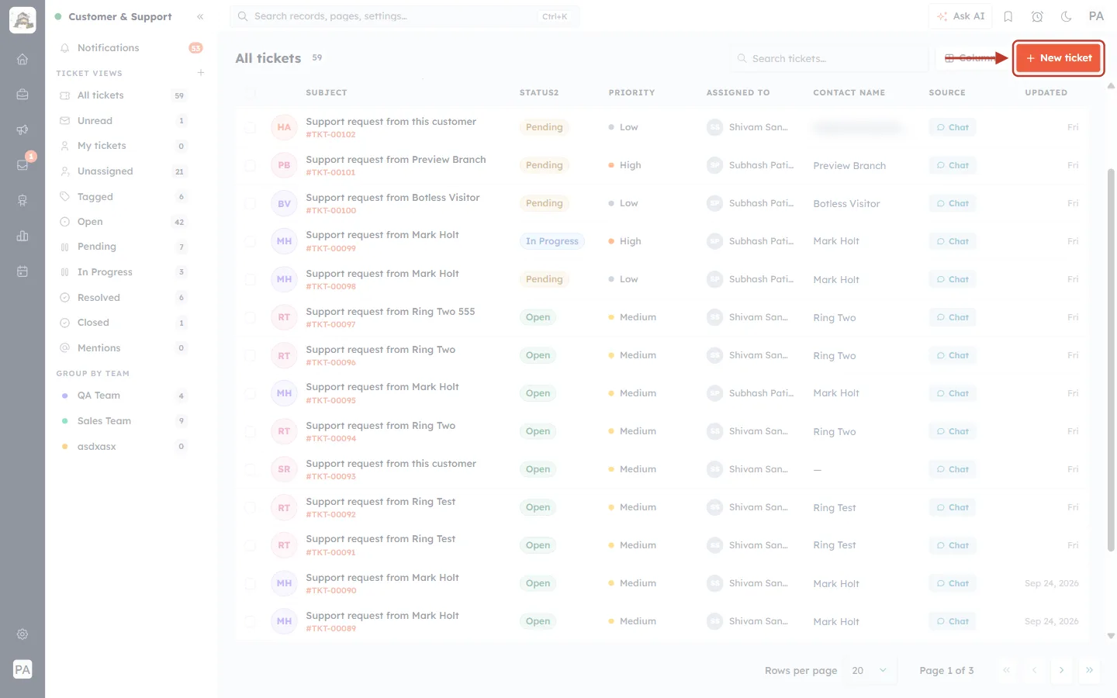The image size is (1117, 698).
Task: Go to the next page chevron
Action: click(1061, 671)
